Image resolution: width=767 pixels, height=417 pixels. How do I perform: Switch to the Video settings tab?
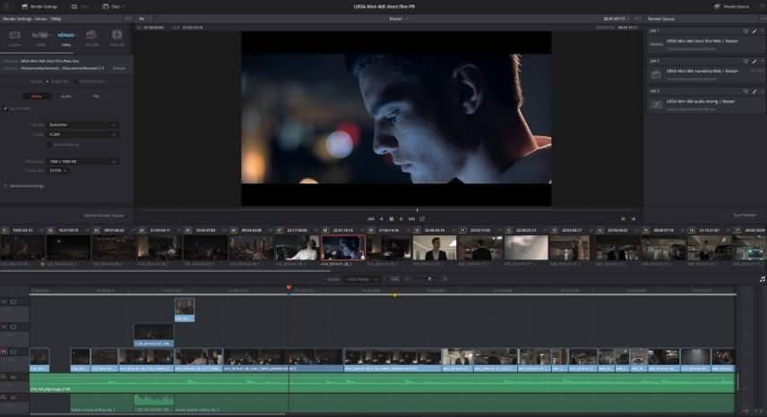pyautogui.click(x=37, y=96)
